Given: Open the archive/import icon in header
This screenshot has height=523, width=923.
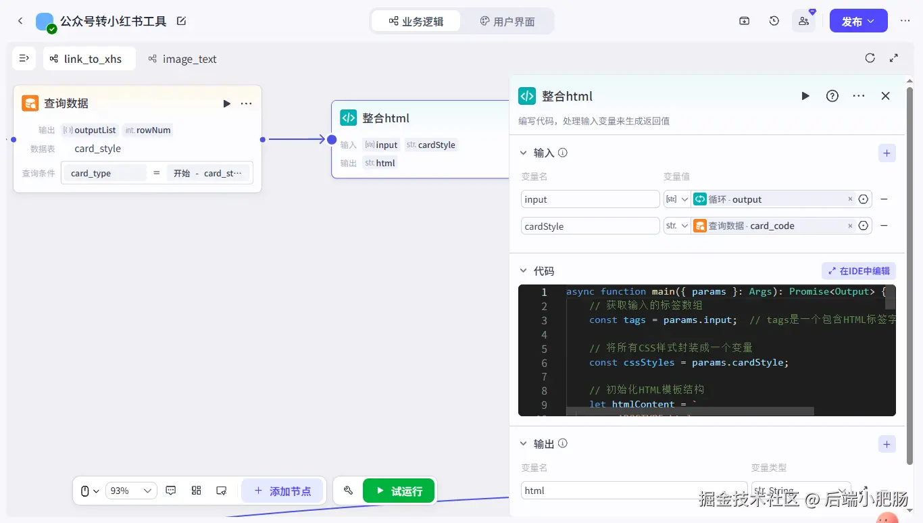Looking at the screenshot, I should click(744, 21).
